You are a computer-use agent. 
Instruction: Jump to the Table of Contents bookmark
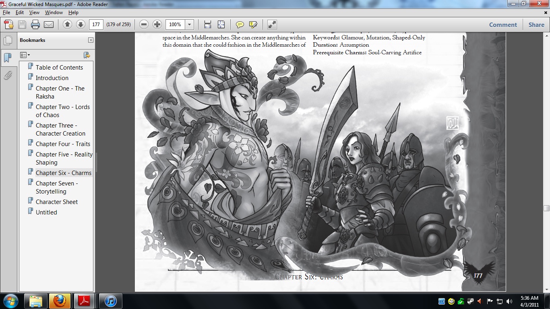[x=59, y=68]
